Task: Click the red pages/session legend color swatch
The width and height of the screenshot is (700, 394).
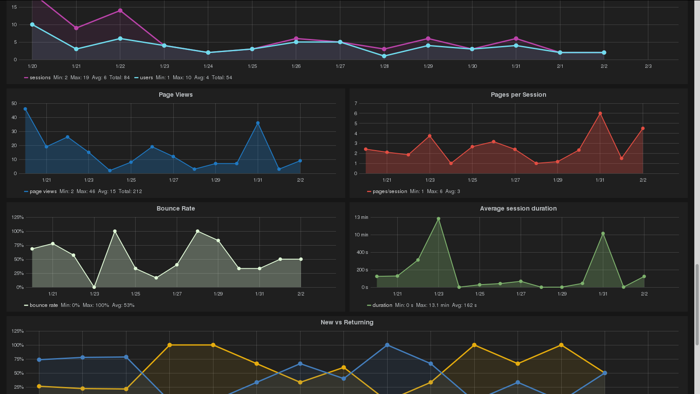Action: [369, 191]
